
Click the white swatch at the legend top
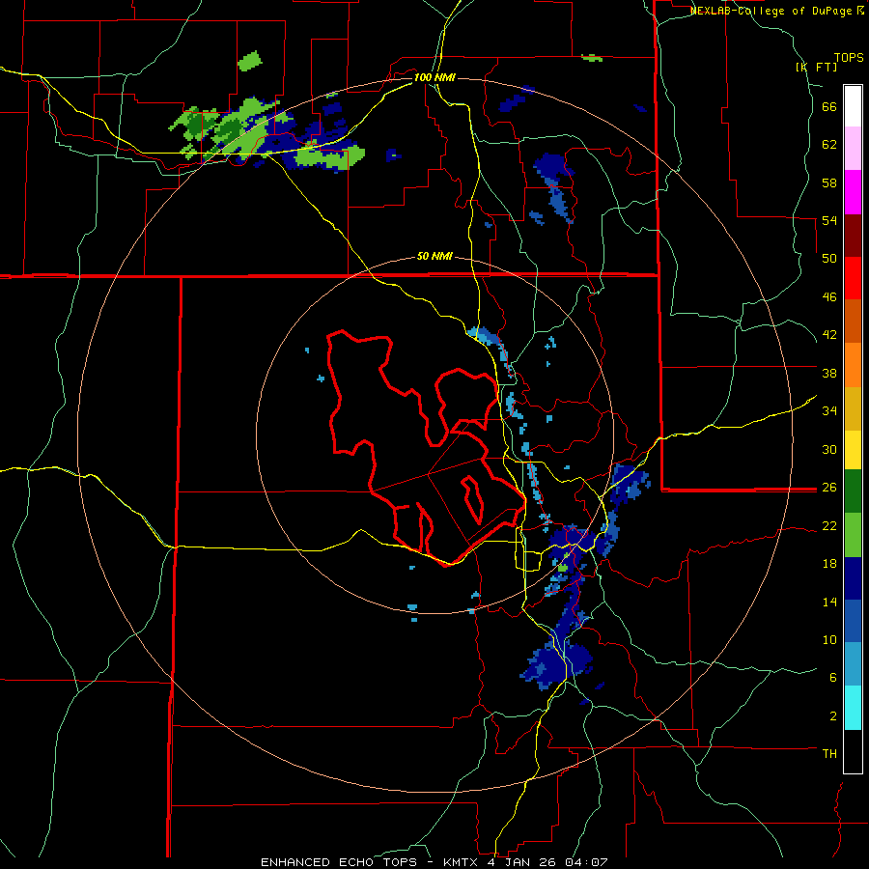(853, 106)
